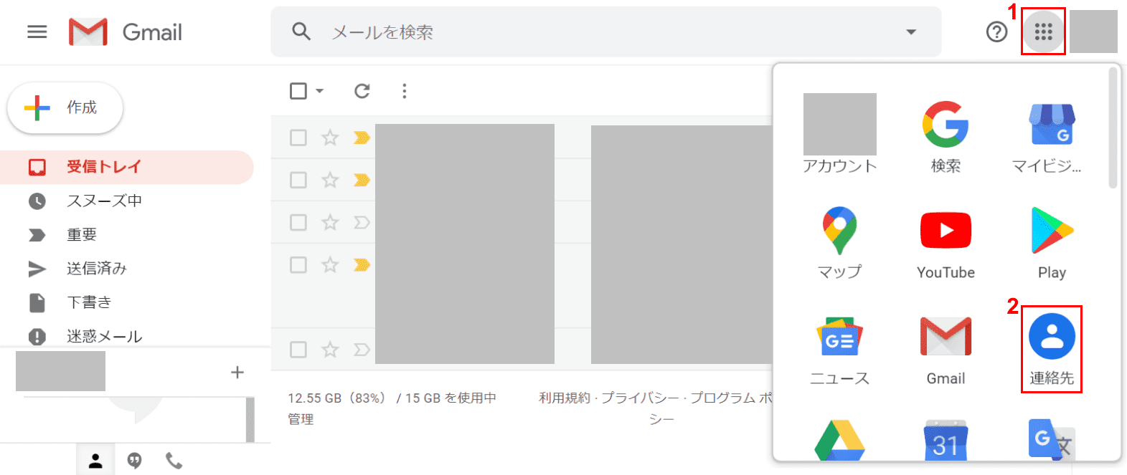This screenshot has width=1127, height=475.
Task: Select the fourth email's checkbox
Action: (x=298, y=265)
